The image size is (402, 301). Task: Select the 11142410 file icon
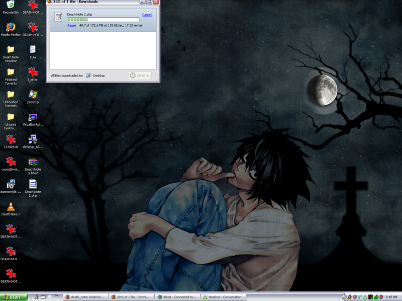(x=11, y=142)
